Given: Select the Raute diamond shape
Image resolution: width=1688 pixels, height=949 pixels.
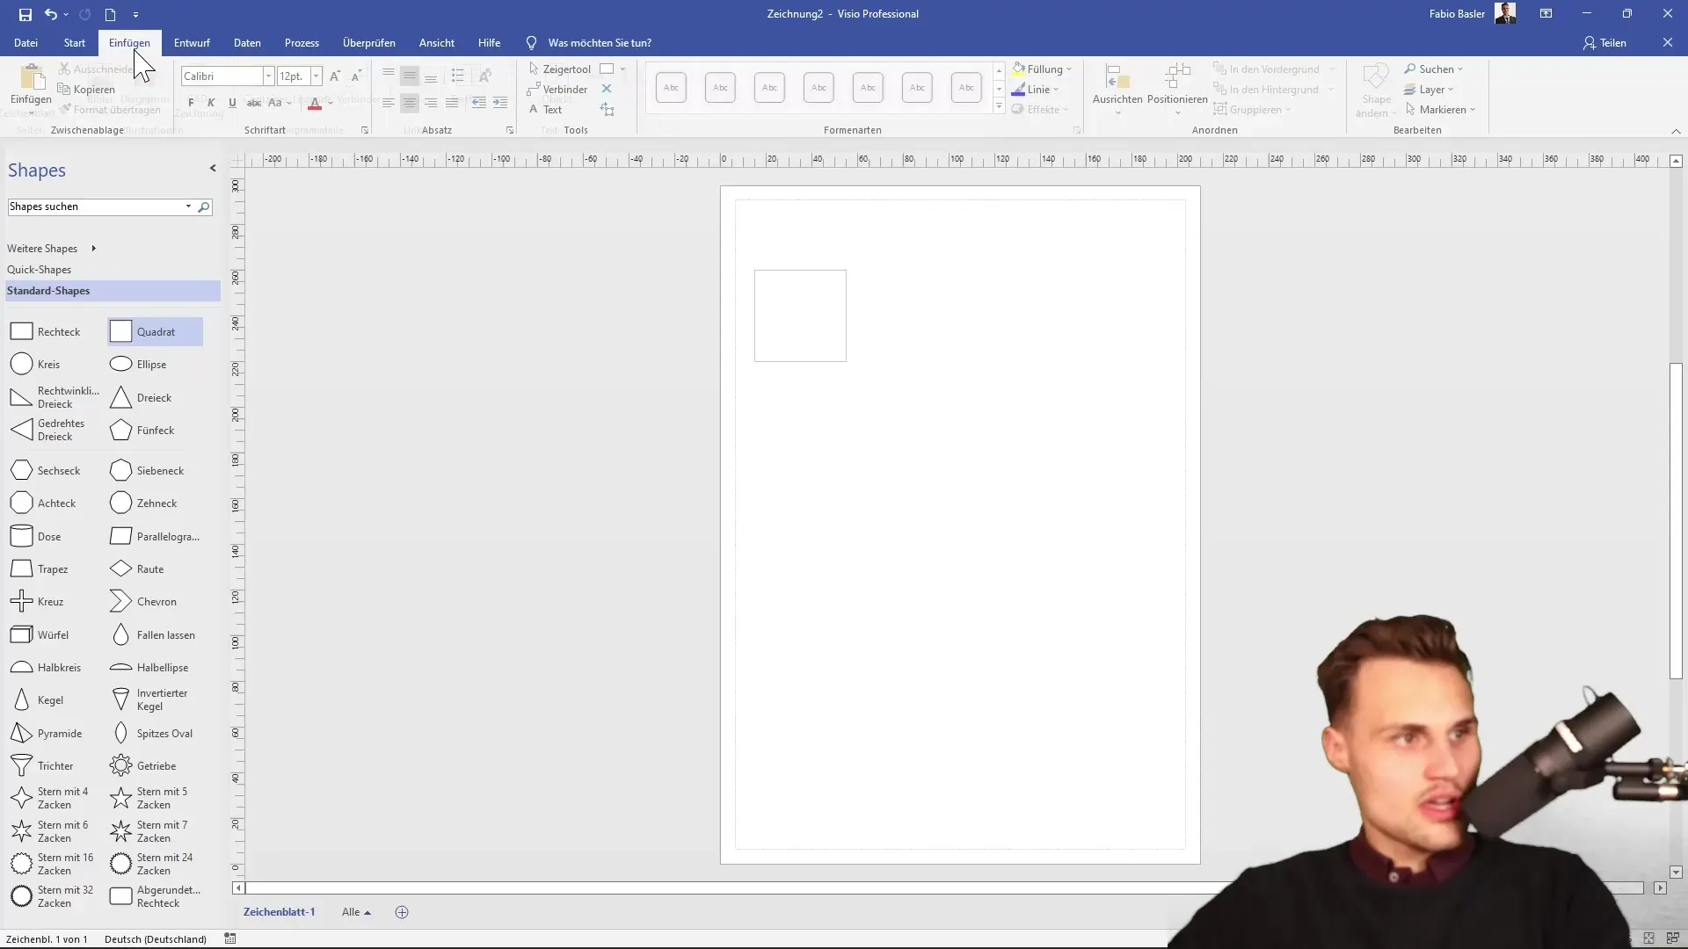Looking at the screenshot, I should coord(136,569).
